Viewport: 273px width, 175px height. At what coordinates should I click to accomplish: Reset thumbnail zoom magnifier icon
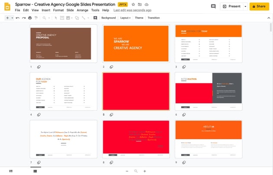click(136, 171)
